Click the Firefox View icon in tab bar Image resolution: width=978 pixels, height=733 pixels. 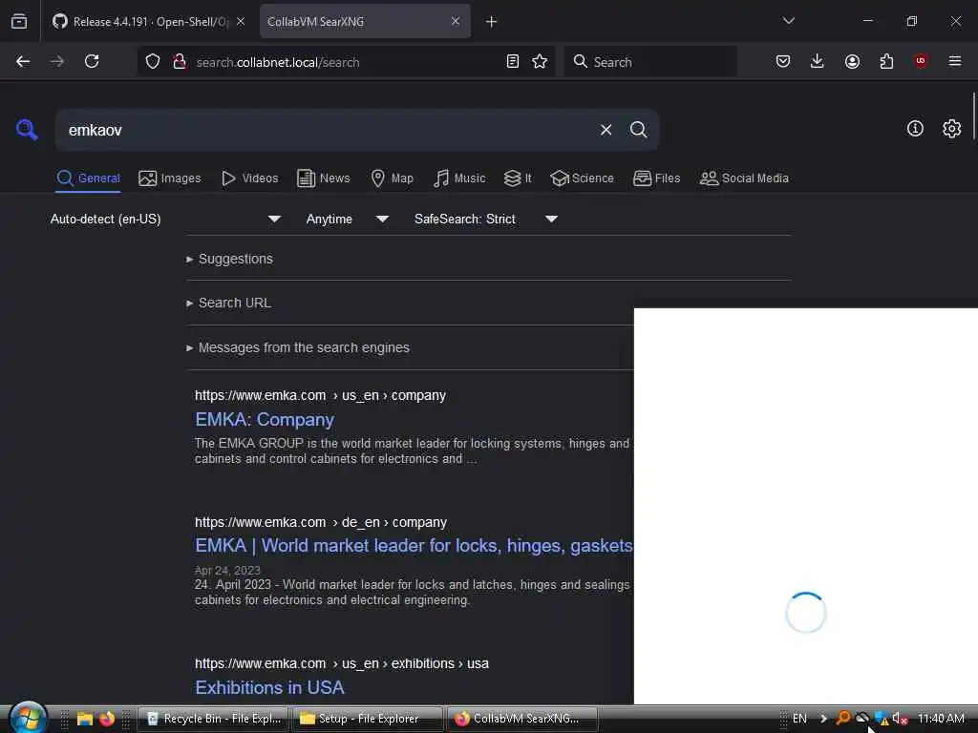click(x=19, y=21)
